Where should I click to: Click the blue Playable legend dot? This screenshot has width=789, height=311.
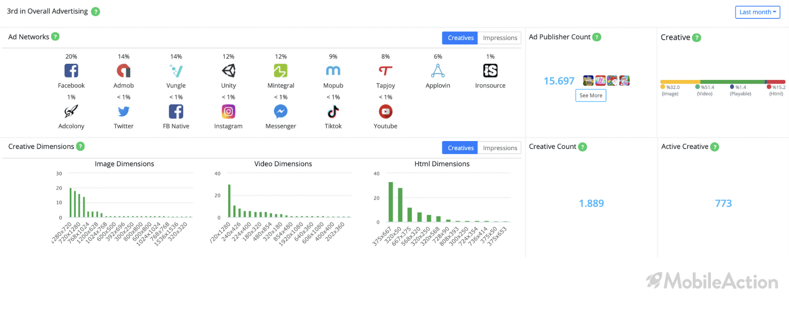(732, 87)
